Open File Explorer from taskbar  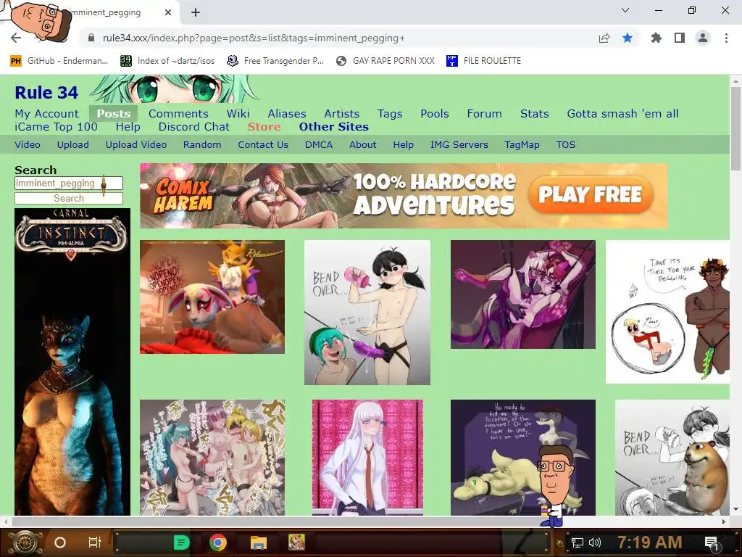pyautogui.click(x=259, y=542)
